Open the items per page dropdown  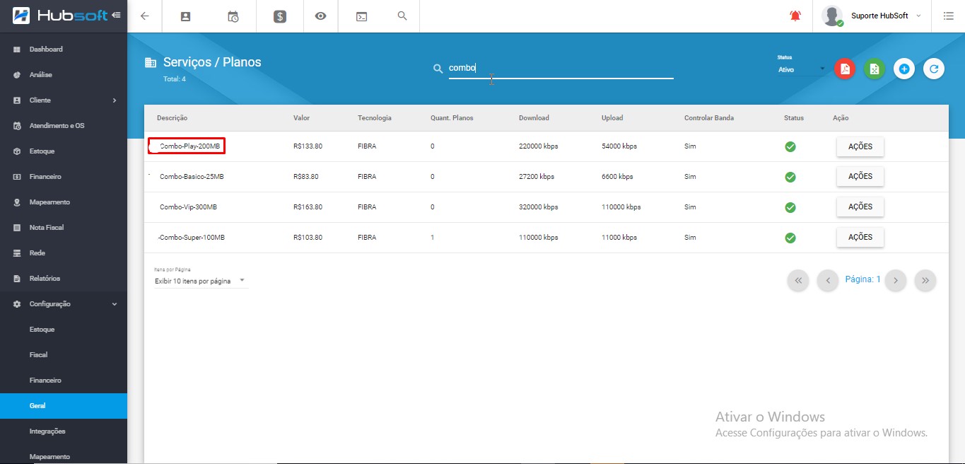pyautogui.click(x=201, y=281)
